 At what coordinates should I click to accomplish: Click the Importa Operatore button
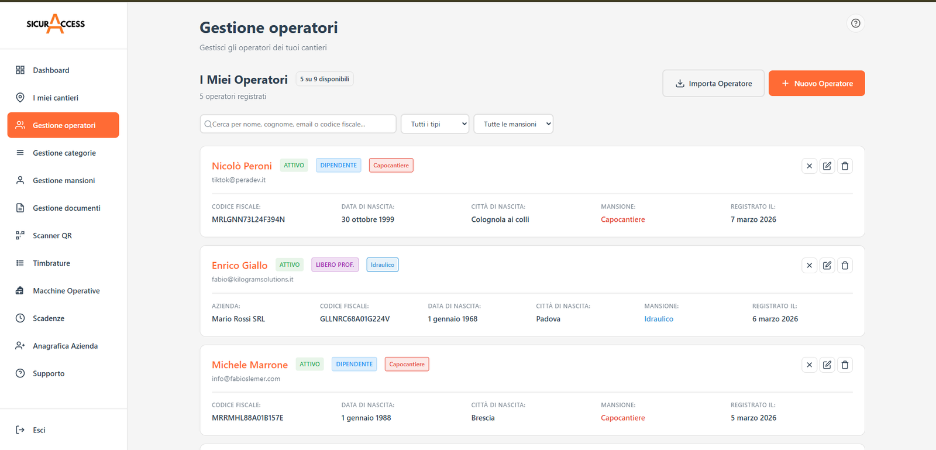click(x=713, y=84)
